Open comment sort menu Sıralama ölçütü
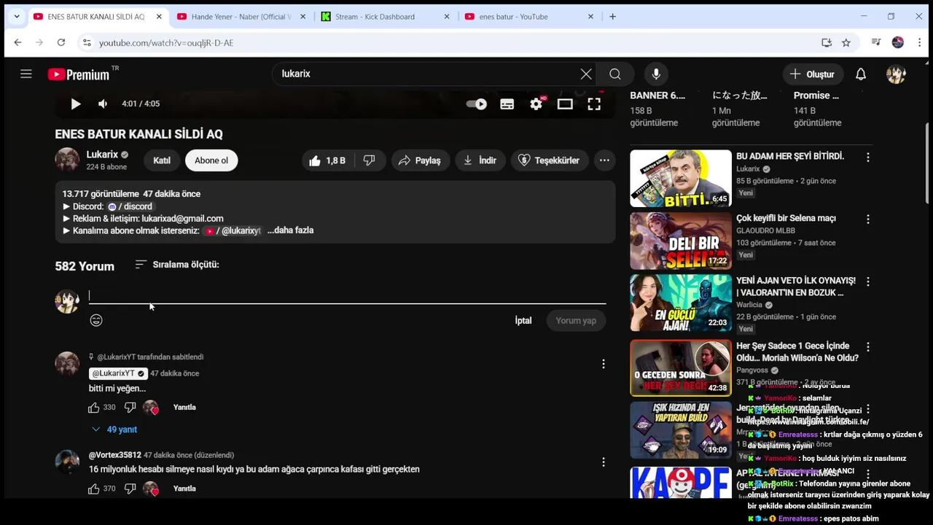This screenshot has width=933, height=525. (x=177, y=265)
